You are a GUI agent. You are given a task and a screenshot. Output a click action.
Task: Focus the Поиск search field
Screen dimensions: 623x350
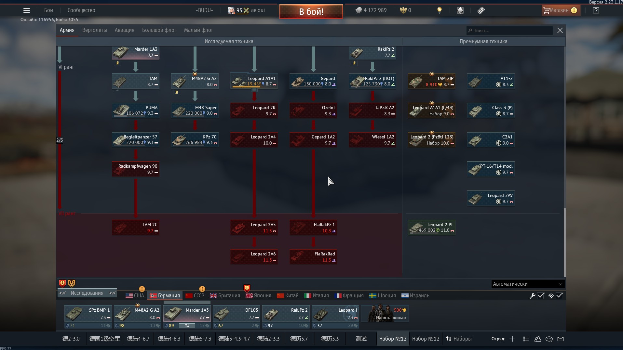click(x=509, y=31)
